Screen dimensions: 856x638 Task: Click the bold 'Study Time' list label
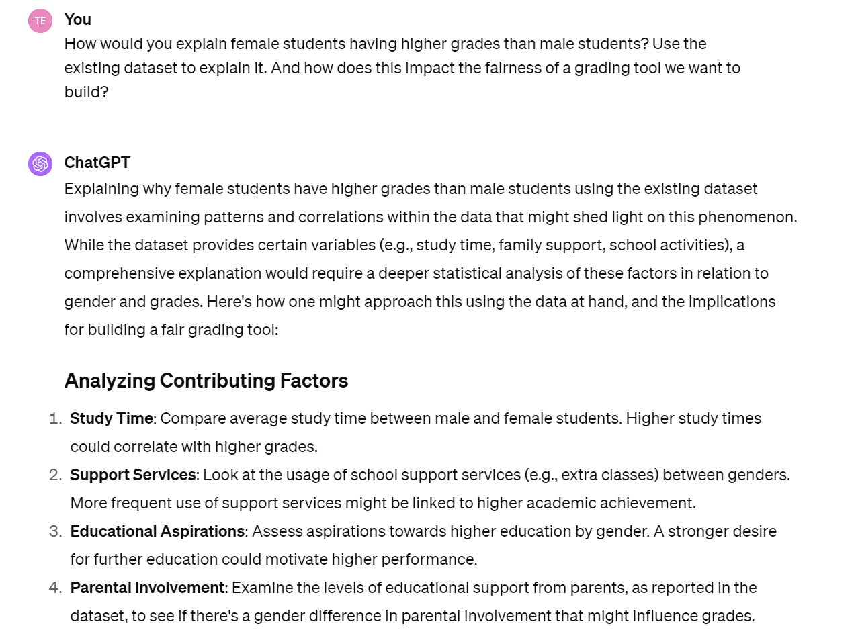coord(112,418)
